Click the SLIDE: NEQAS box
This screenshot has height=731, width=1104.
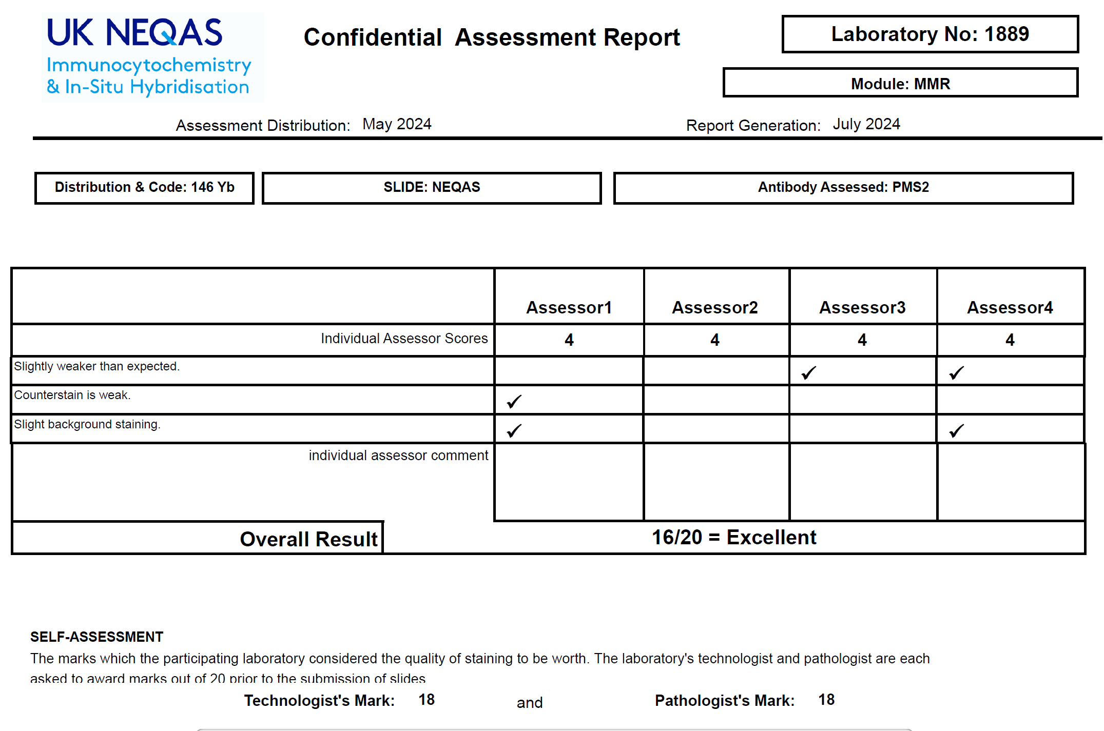tap(432, 188)
